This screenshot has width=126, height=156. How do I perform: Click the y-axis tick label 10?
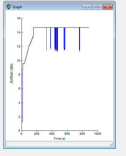[18, 60]
